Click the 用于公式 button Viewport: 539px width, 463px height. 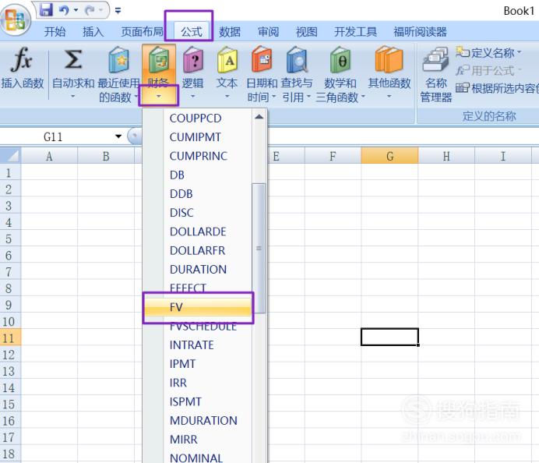(488, 70)
